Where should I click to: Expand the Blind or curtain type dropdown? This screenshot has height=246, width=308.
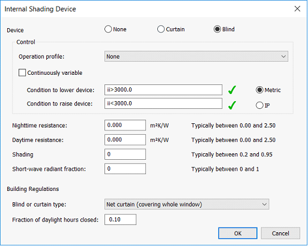coord(187,204)
